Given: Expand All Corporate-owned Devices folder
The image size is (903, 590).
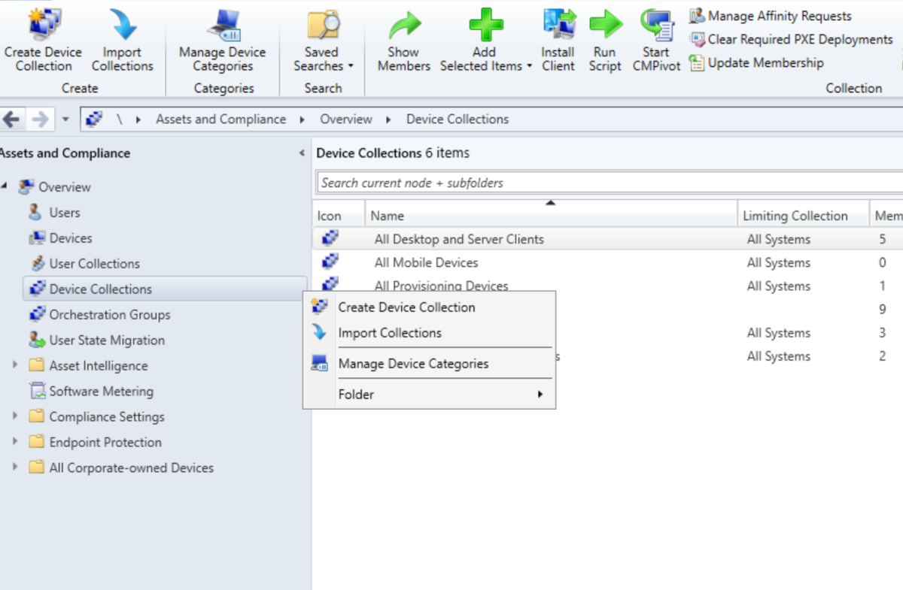Looking at the screenshot, I should tap(15, 467).
